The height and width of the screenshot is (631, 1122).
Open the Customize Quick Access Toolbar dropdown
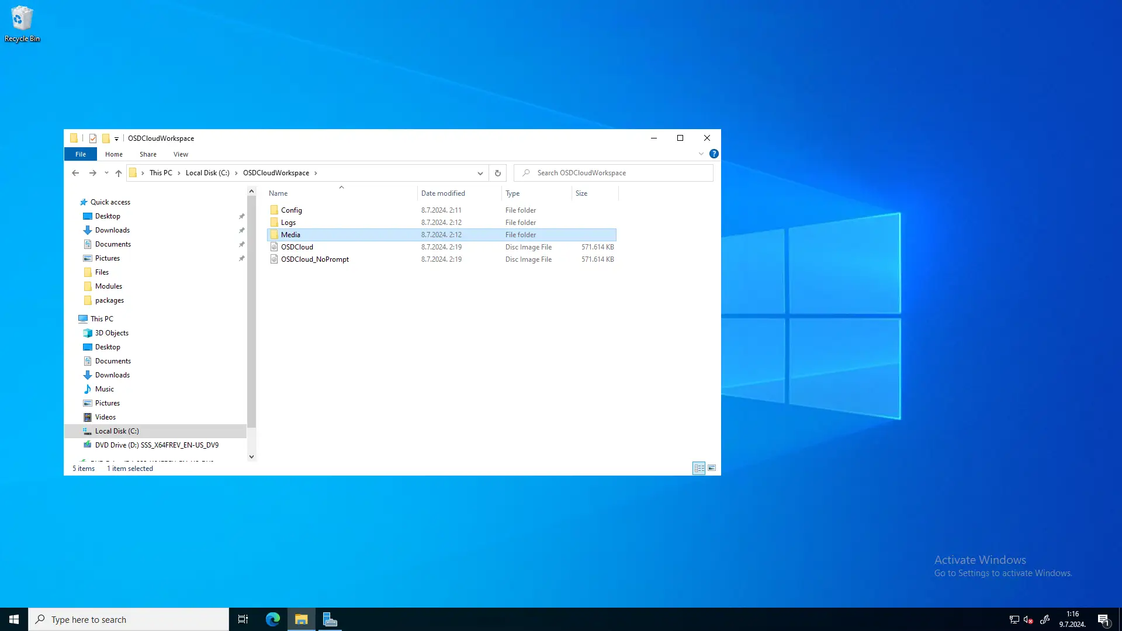(x=116, y=139)
